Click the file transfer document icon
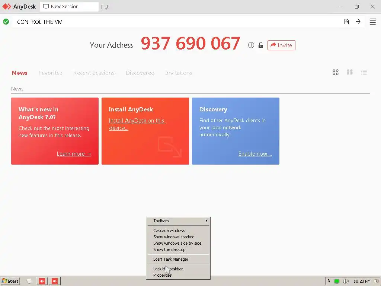381x286 pixels. (x=346, y=22)
